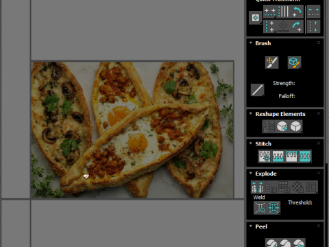Activate the Target Weld tool
The image size is (329, 247).
pos(260,208)
